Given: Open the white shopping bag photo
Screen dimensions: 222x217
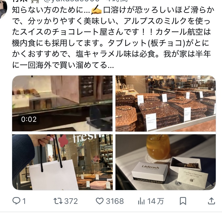Looking at the screenshot, I should tap(62, 162).
